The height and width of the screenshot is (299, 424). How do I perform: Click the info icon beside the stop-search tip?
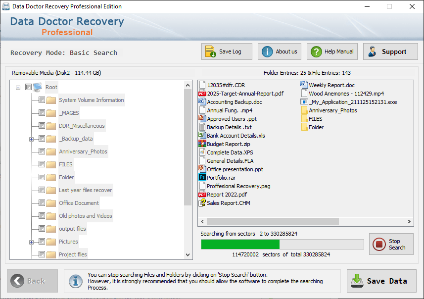point(75,281)
